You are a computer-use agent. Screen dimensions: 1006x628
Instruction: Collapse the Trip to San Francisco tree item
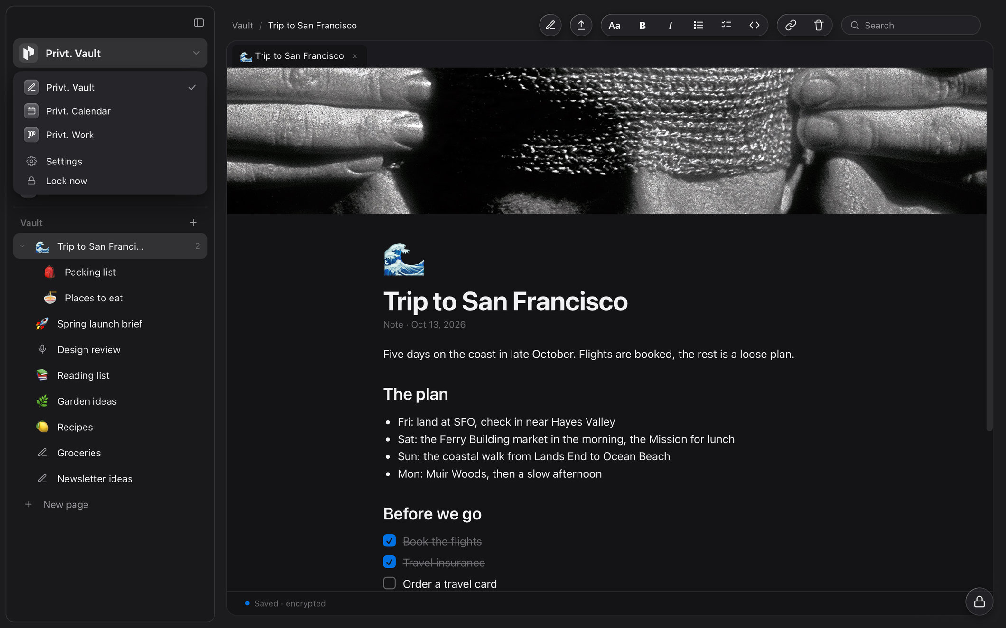point(22,246)
